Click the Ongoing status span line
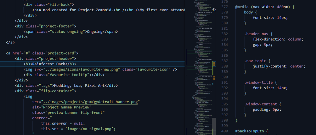The width and height of the screenshot is (316, 135). (70, 31)
